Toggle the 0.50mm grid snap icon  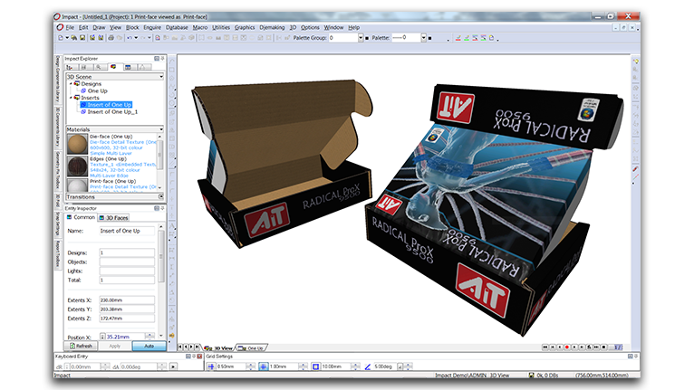tap(211, 366)
